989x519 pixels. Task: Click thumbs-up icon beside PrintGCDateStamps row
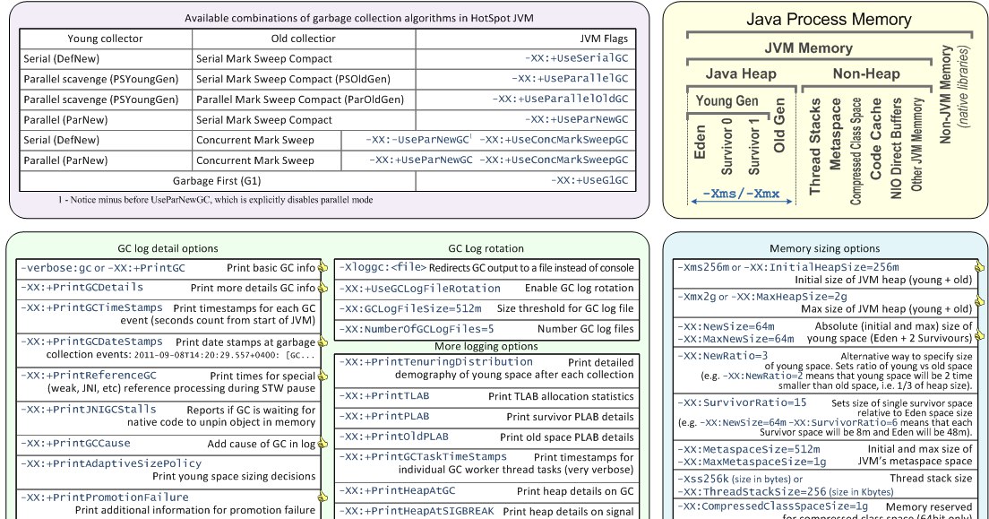pyautogui.click(x=322, y=342)
